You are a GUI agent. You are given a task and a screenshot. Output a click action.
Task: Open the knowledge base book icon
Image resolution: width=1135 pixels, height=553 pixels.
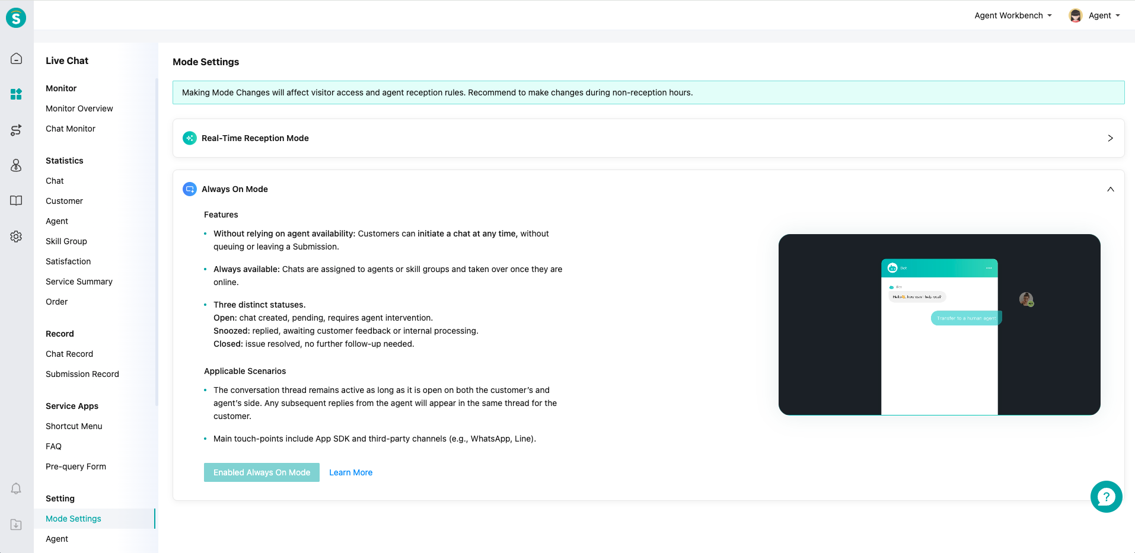coord(16,201)
